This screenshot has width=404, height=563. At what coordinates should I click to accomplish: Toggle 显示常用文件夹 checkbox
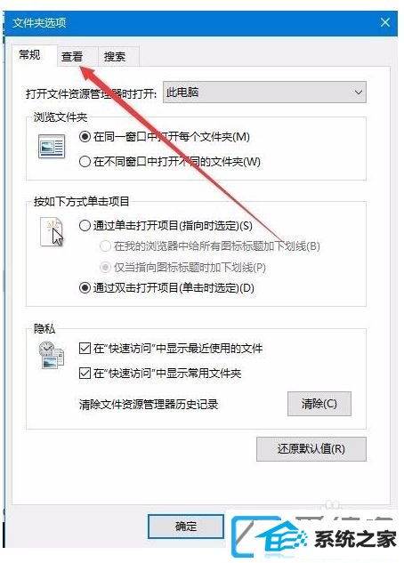point(85,373)
